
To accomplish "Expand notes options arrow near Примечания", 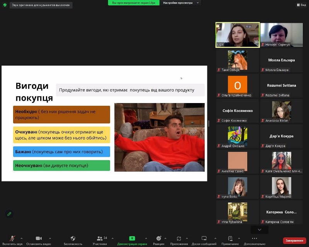I will click(239, 239).
